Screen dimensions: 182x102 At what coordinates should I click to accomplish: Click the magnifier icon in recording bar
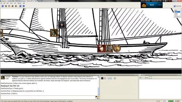click(144, 1)
